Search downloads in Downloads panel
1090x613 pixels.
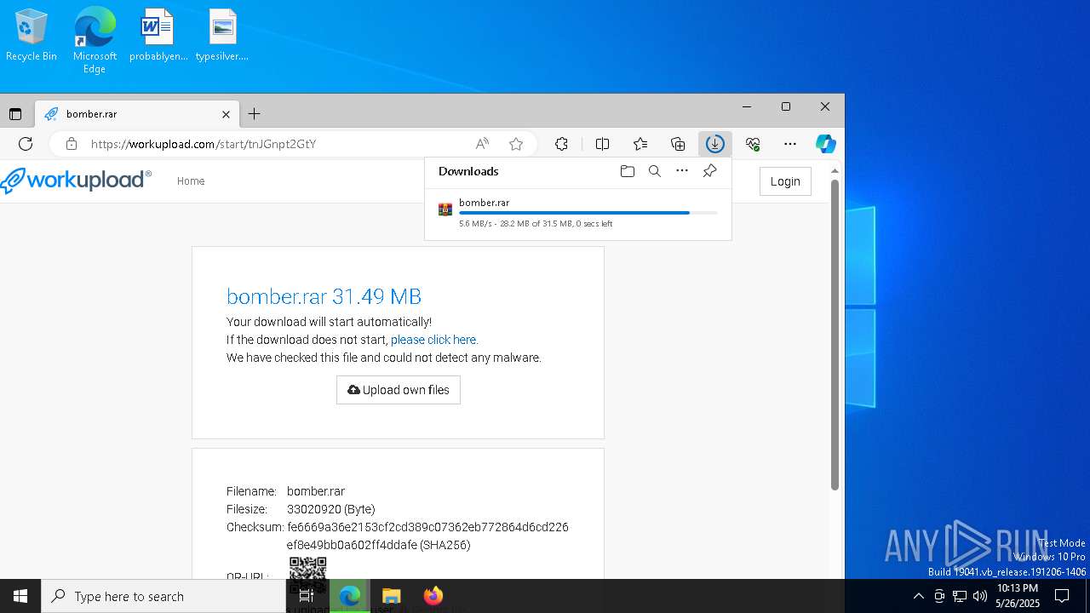[655, 171]
